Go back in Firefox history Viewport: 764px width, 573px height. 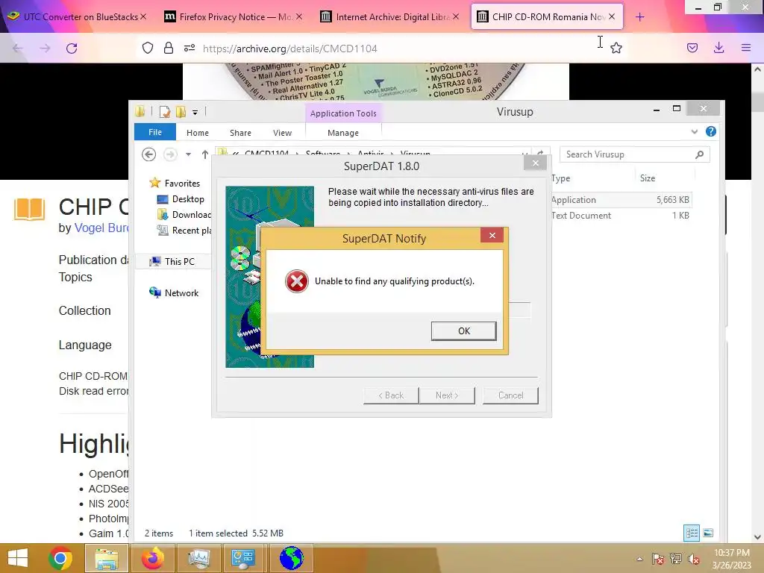point(18,48)
